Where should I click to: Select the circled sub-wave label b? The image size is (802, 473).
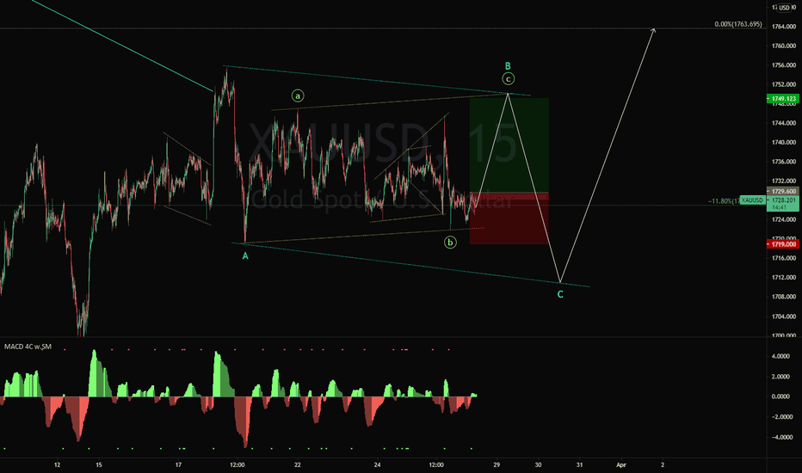450,243
